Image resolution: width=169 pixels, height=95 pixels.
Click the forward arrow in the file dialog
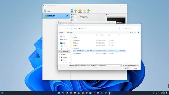(63, 29)
